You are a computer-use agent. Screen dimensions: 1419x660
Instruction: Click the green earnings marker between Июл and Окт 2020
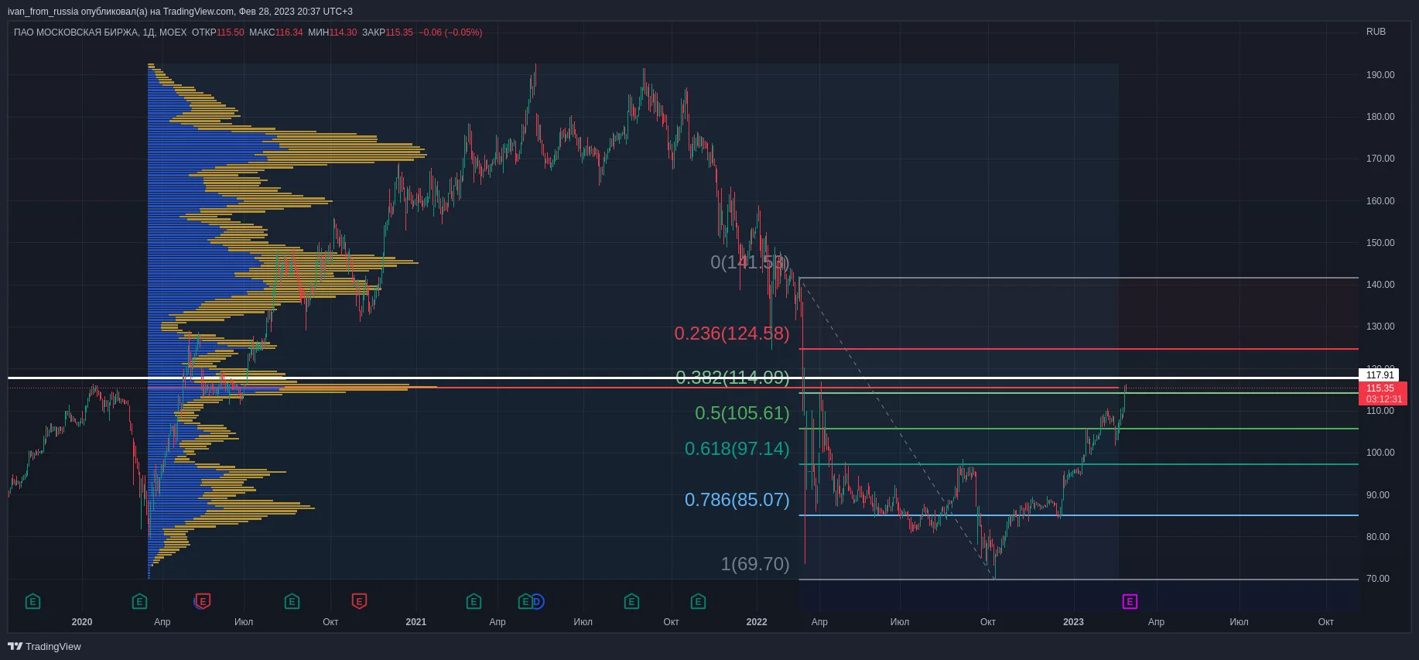pos(292,601)
